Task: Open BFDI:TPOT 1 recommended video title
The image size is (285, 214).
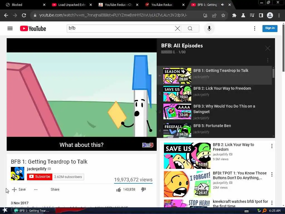Action: [240, 176]
